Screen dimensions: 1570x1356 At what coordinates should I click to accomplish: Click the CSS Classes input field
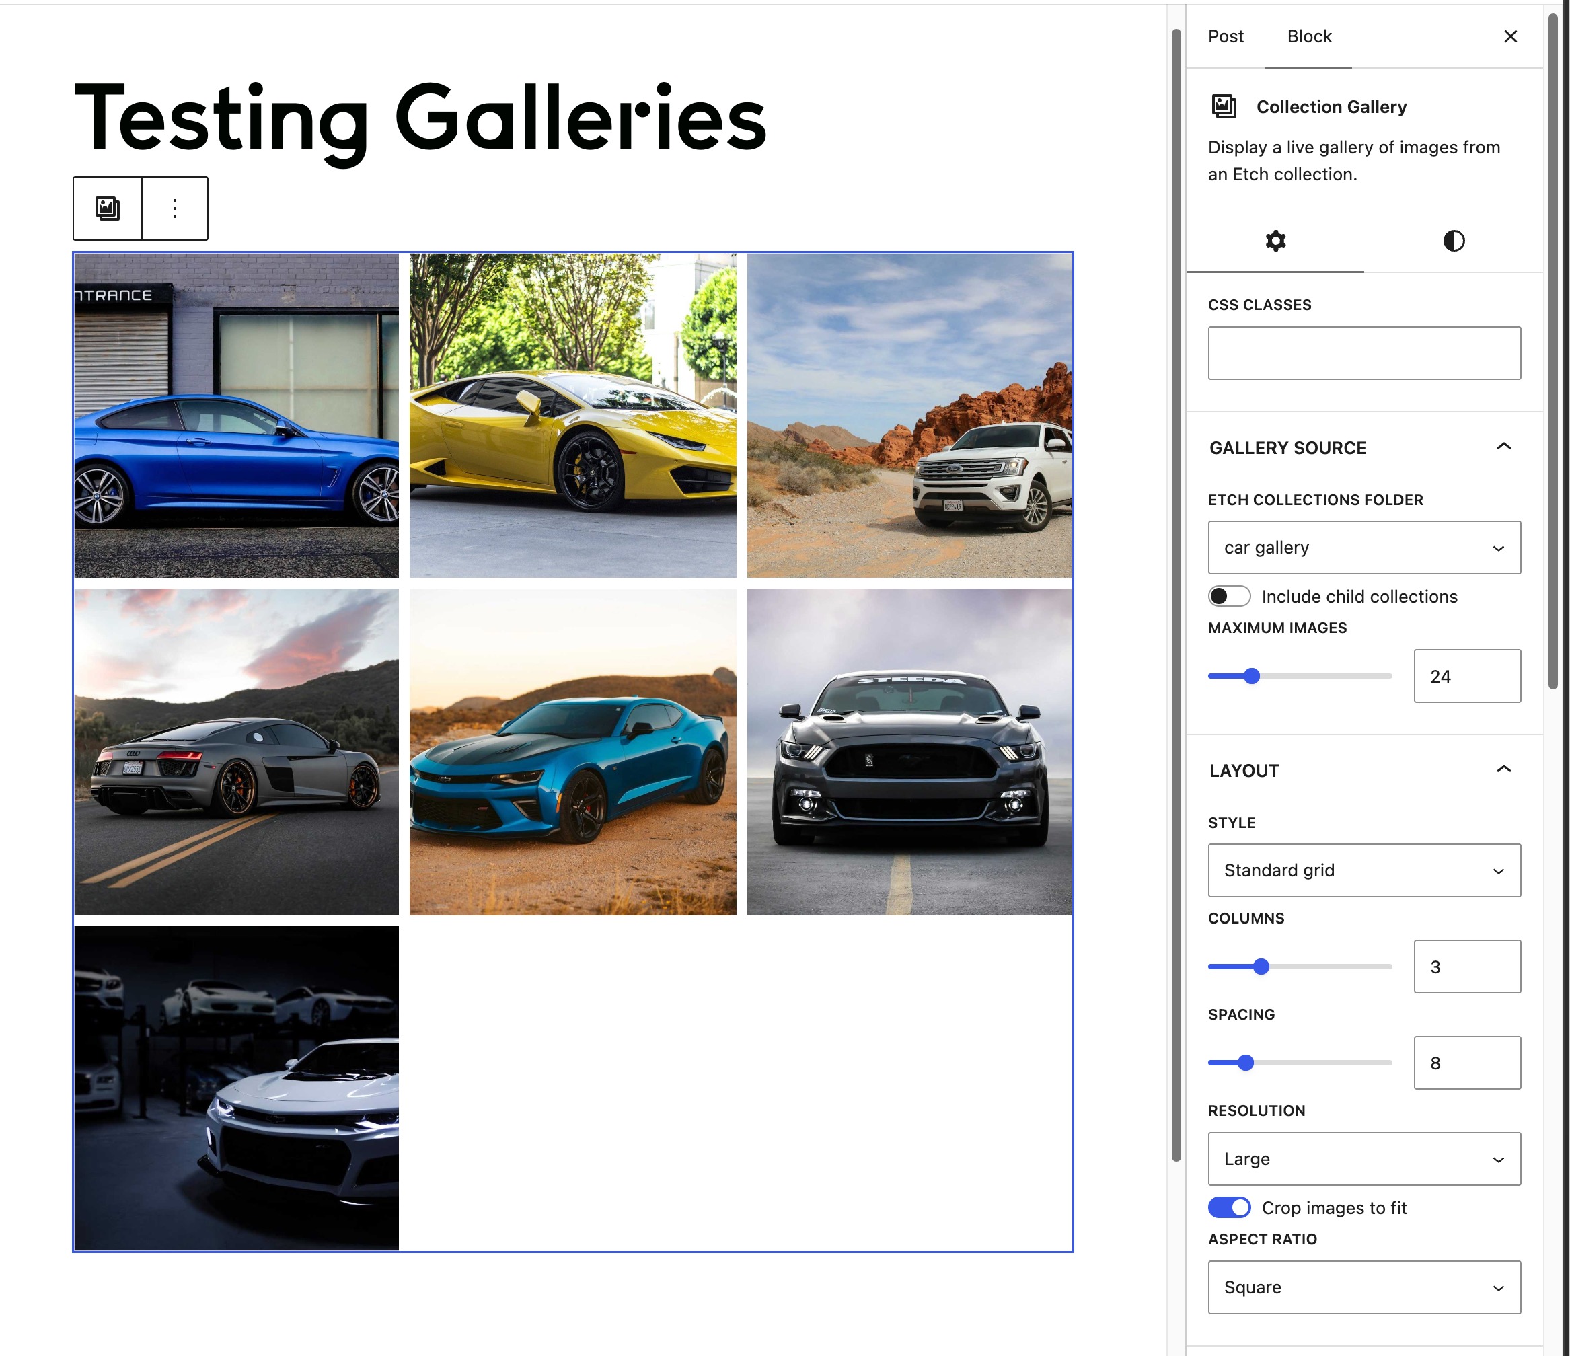(1364, 353)
